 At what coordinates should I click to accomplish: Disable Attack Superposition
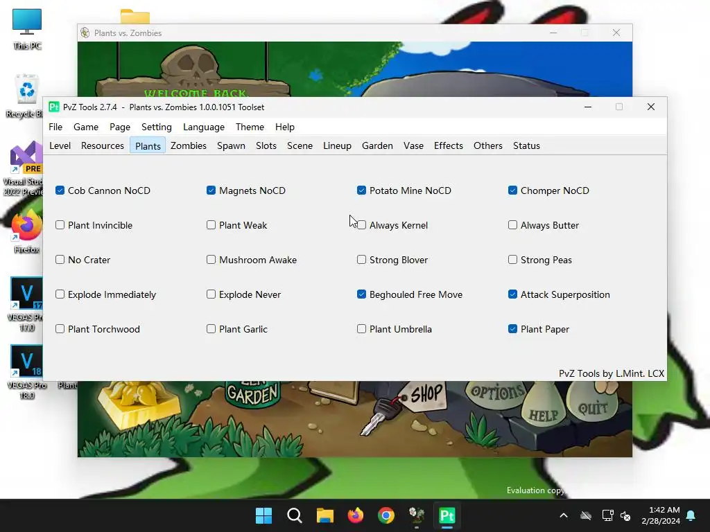[x=512, y=294]
